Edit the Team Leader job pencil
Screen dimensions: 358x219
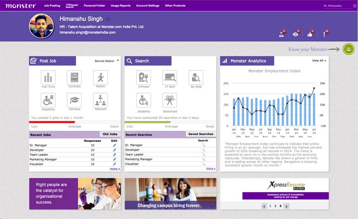pos(114,154)
